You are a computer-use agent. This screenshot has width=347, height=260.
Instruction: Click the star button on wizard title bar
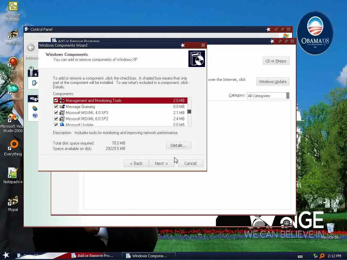pyautogui.click(x=183, y=45)
